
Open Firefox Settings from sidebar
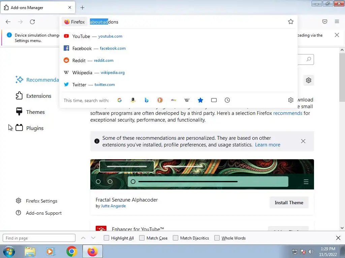(x=36, y=201)
